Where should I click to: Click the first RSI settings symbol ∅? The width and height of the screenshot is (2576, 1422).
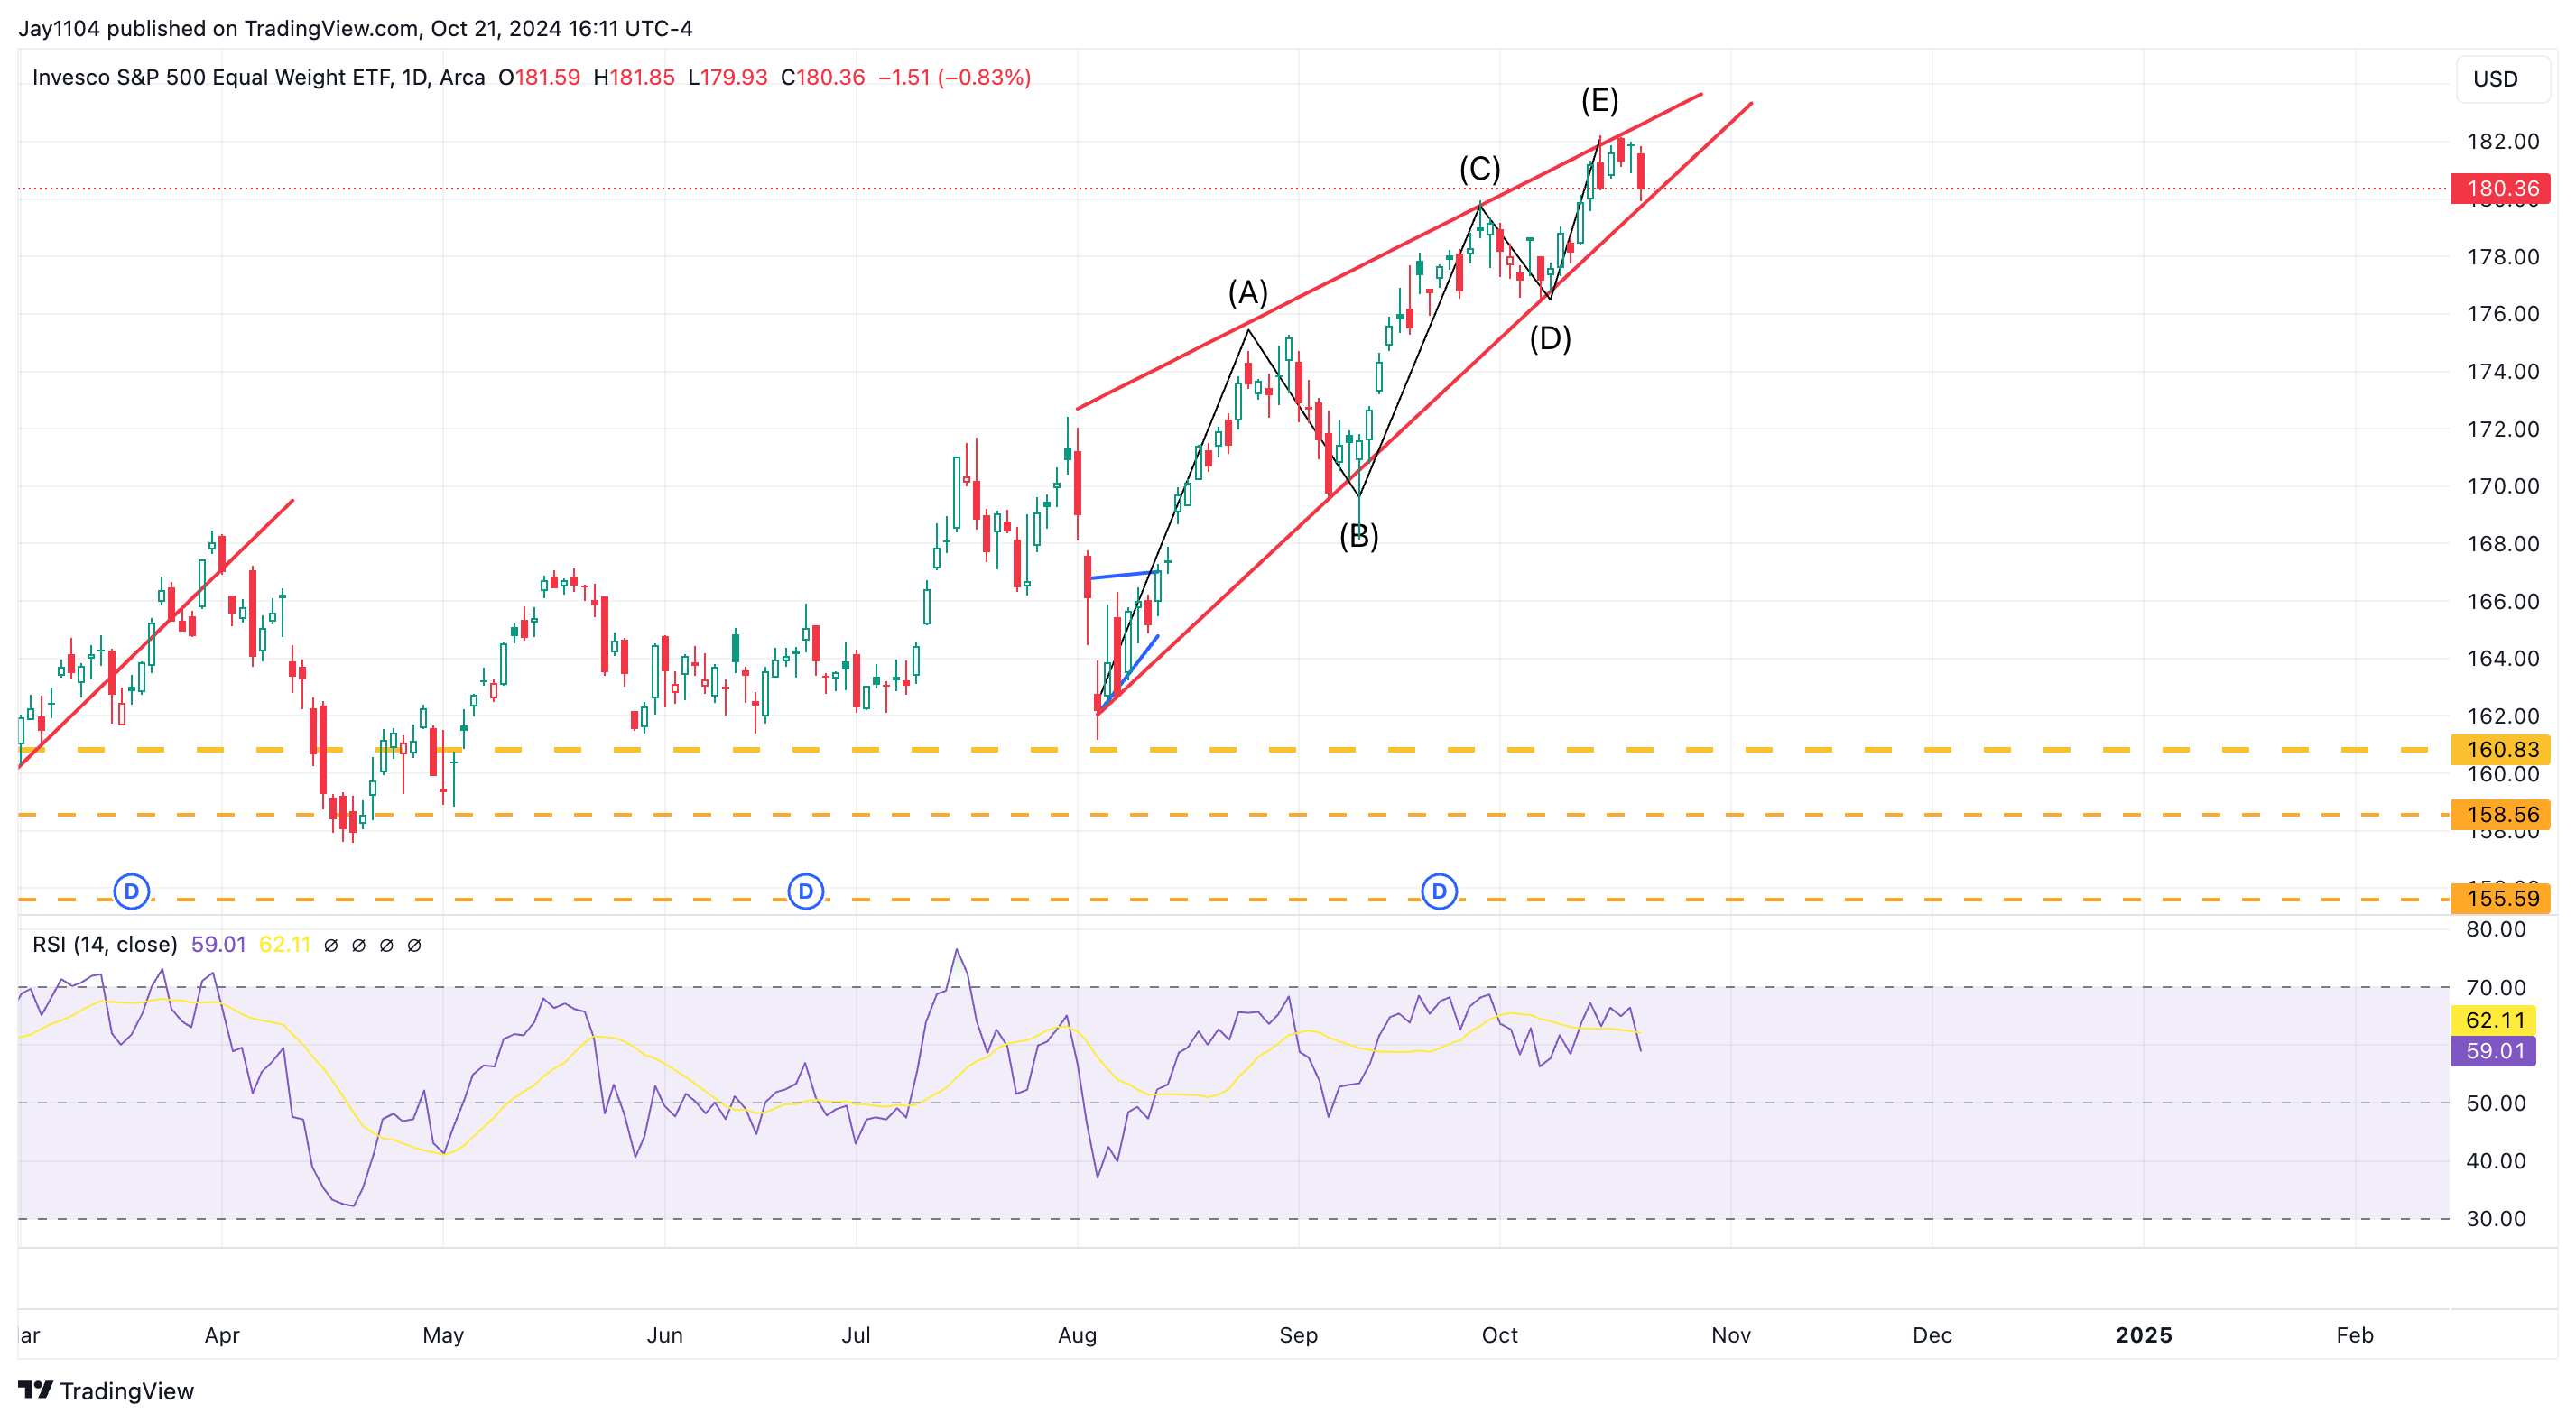click(331, 945)
